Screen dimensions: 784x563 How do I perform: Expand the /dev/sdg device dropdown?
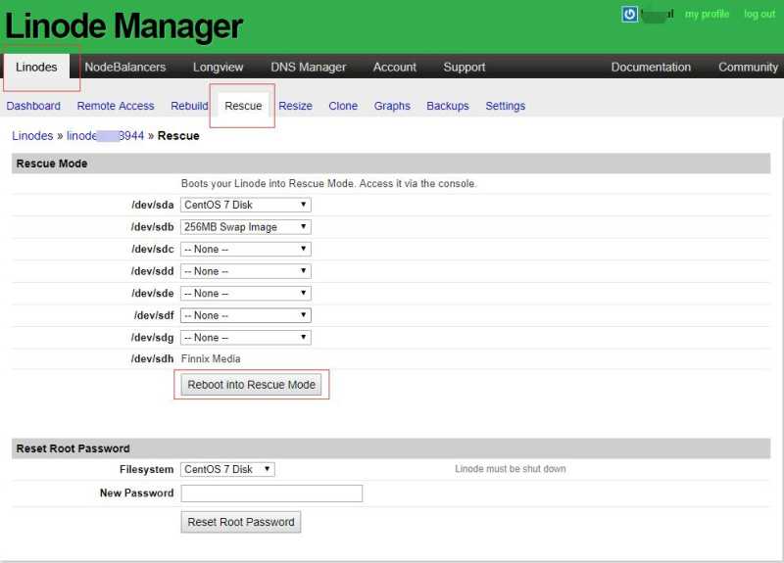tap(246, 338)
